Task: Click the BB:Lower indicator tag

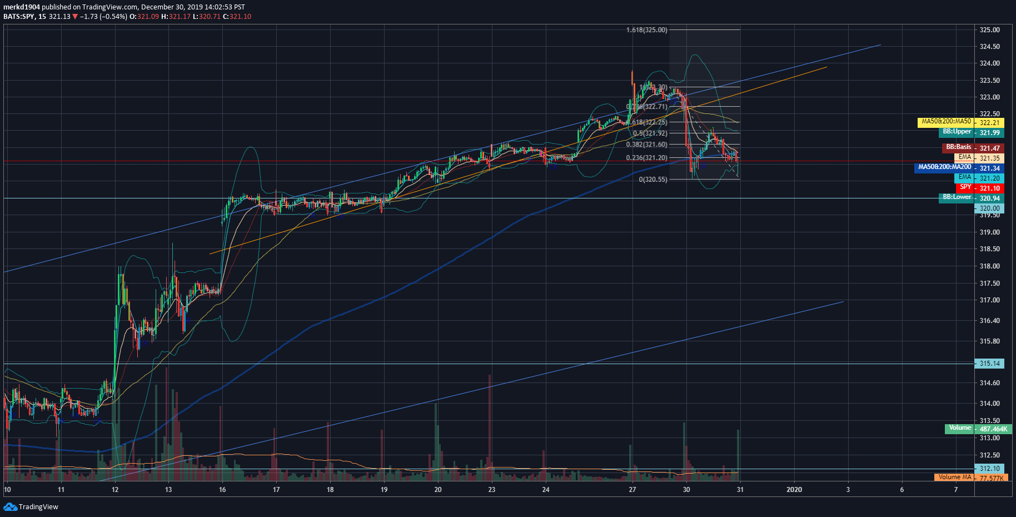Action: coord(957,197)
